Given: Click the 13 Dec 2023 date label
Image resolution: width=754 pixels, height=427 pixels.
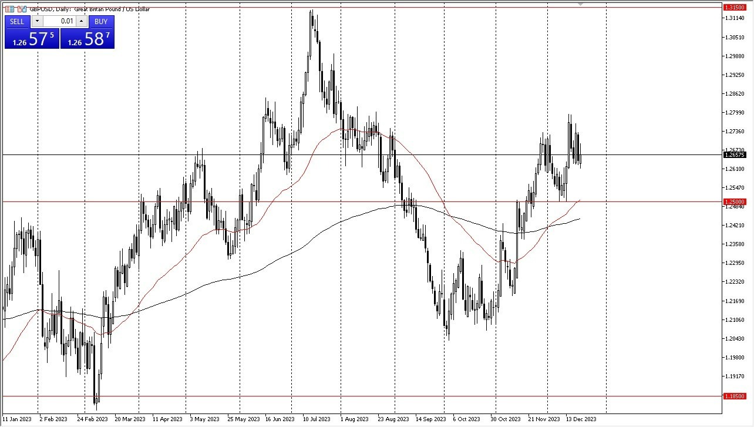Looking at the screenshot, I should pos(580,419).
